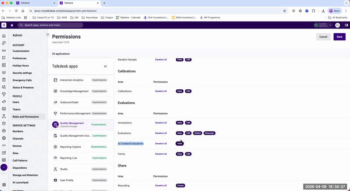Bookmark this page with the star icon
The width and height of the screenshot is (350, 191).
point(285,11)
